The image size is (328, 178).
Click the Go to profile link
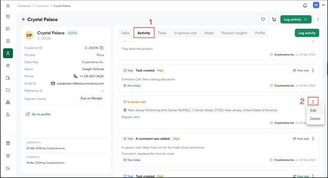pyautogui.click(x=38, y=114)
